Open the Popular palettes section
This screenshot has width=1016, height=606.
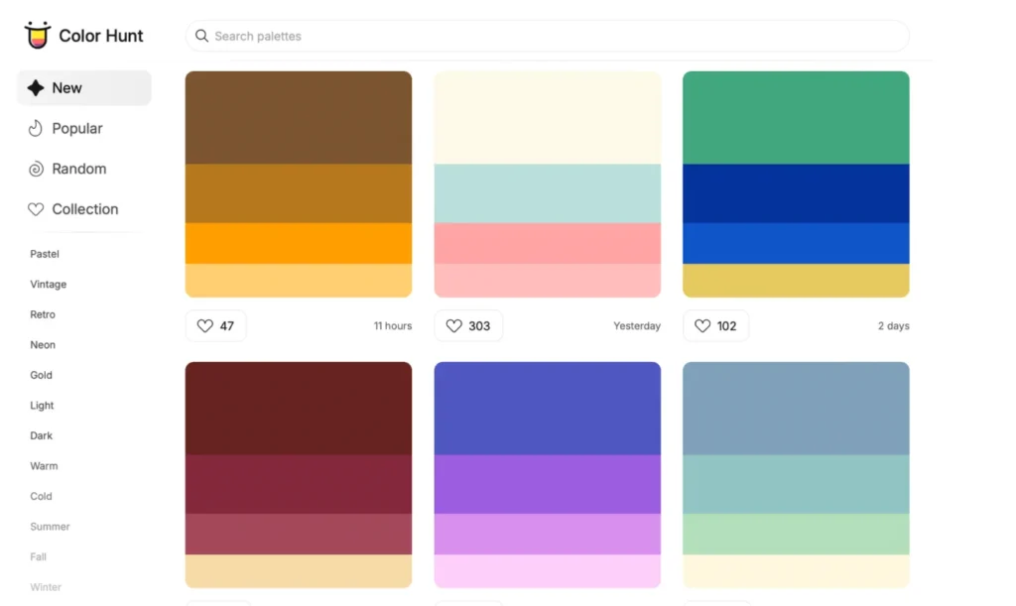[x=77, y=129]
